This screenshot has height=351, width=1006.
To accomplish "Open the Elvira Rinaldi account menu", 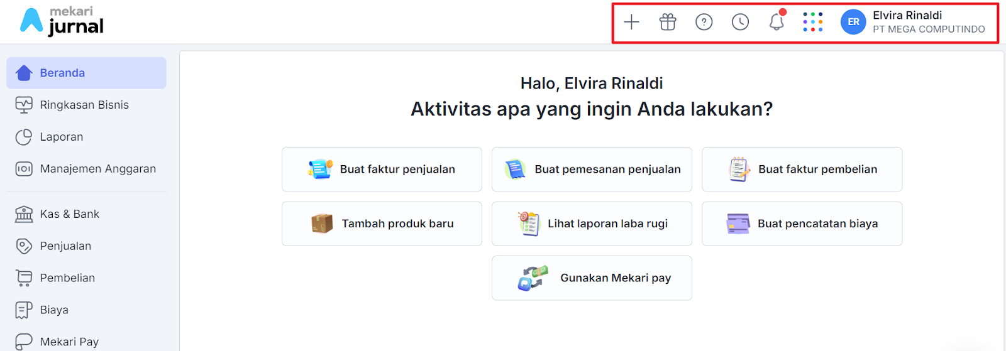I will [x=914, y=22].
